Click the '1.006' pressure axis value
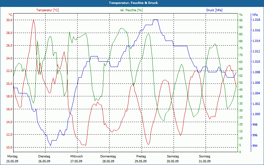This screenshot has width=264, height=165. pyautogui.click(x=256, y=83)
